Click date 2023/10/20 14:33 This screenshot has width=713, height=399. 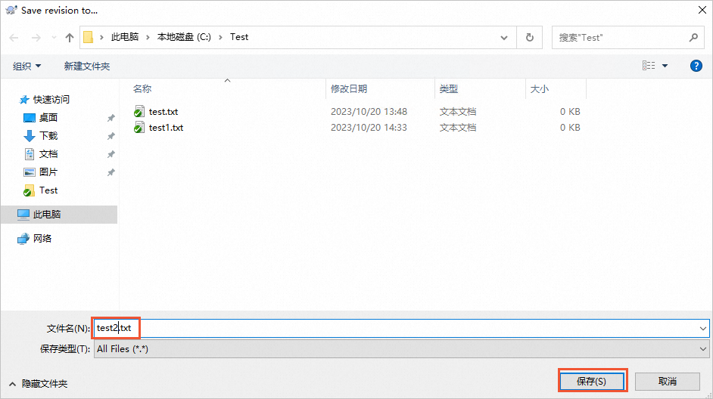[369, 128]
